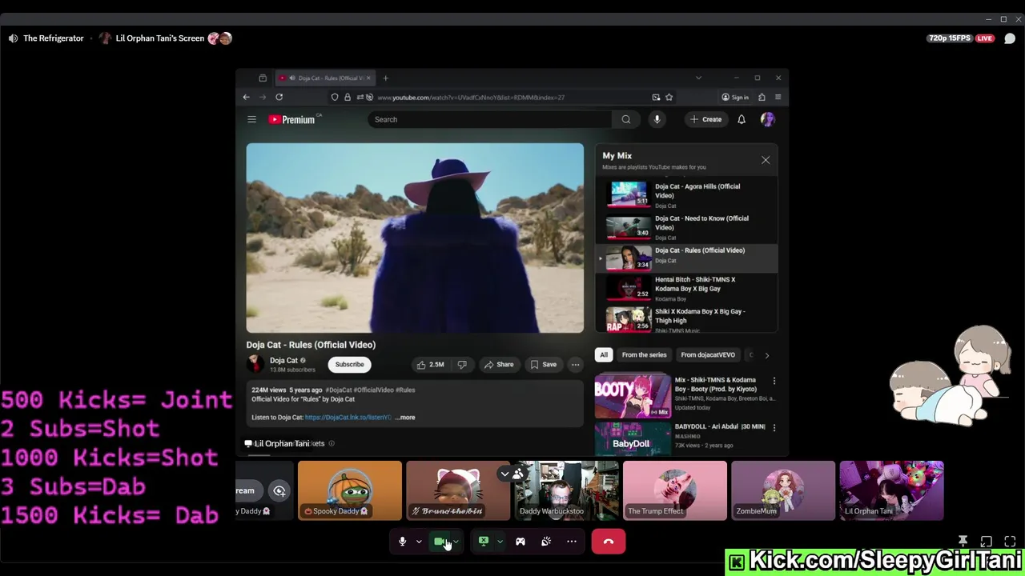Reload the page in the streamed browser
Screen dimensions: 1025x576
coord(279,97)
